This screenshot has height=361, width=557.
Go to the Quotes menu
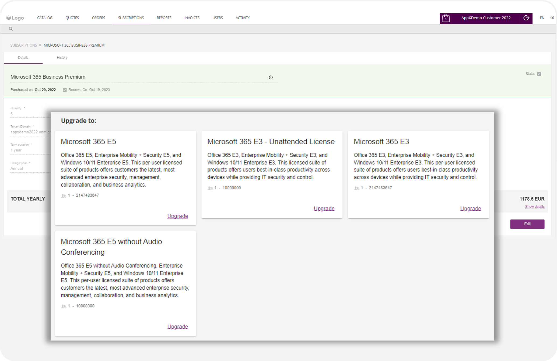(72, 18)
